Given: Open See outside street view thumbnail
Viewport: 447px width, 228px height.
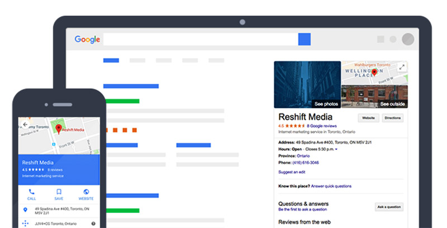Looking at the screenshot, I should click(374, 97).
